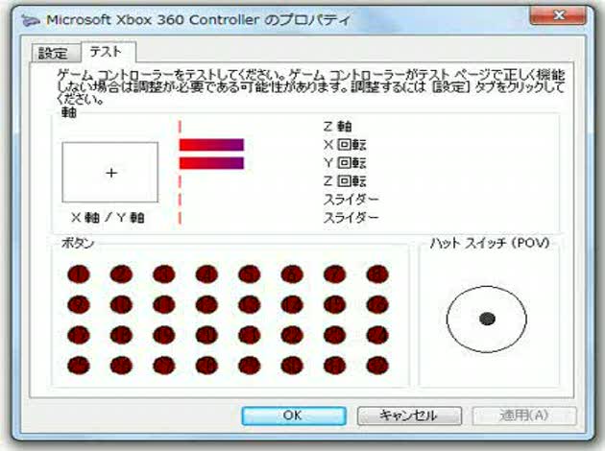605x451 pixels.
Task: Click the 適用(A) button
Action: [x=524, y=415]
